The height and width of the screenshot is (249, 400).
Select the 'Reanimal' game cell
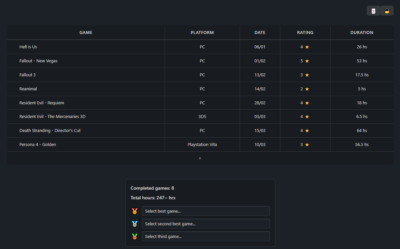point(86,89)
